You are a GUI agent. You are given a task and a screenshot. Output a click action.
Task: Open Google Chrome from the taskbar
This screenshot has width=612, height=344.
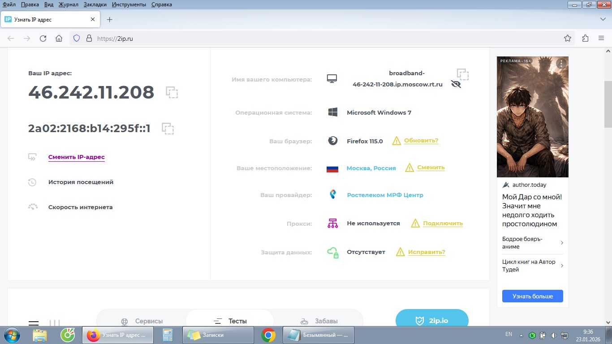pyautogui.click(x=268, y=335)
